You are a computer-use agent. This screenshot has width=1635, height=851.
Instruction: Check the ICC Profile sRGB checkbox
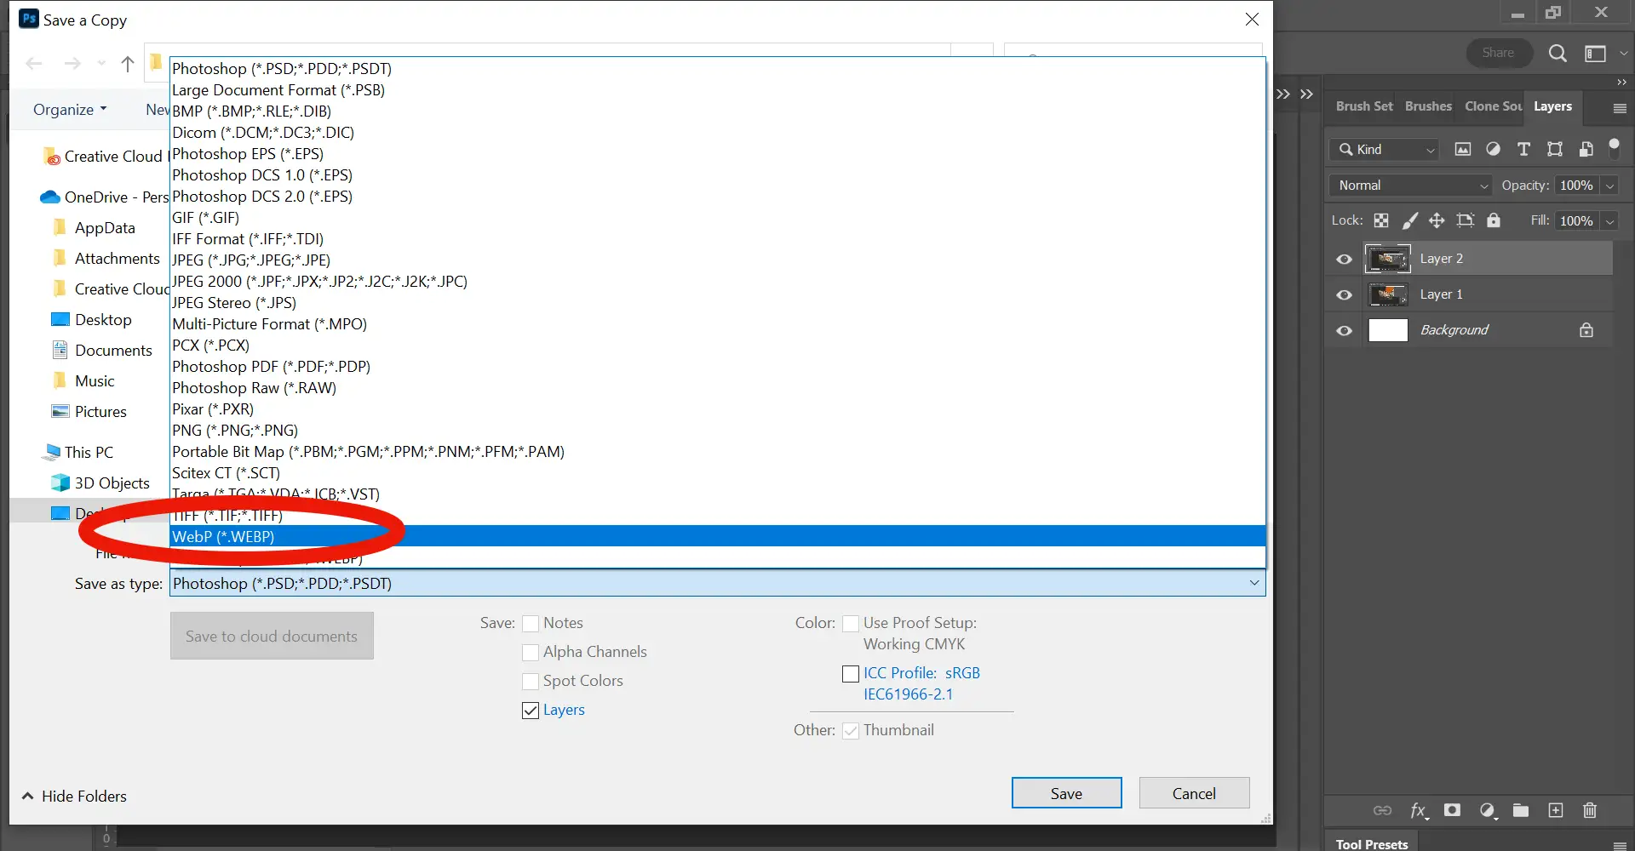tap(851, 674)
